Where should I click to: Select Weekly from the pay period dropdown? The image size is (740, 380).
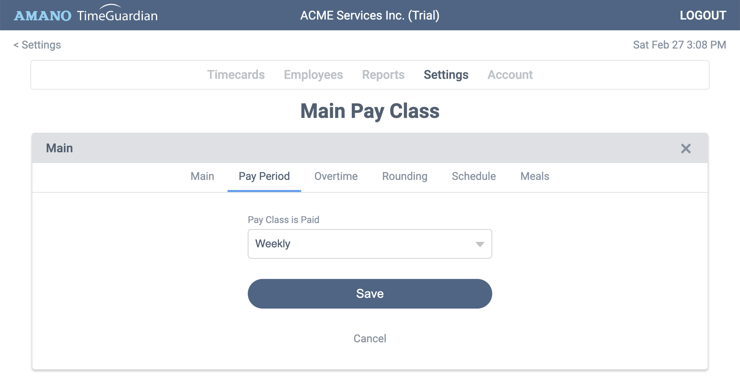(370, 243)
